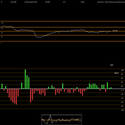Click the 'SI & MR' header text
Viewport: 125px width, 125px height.
pyautogui.click(x=13, y=2)
